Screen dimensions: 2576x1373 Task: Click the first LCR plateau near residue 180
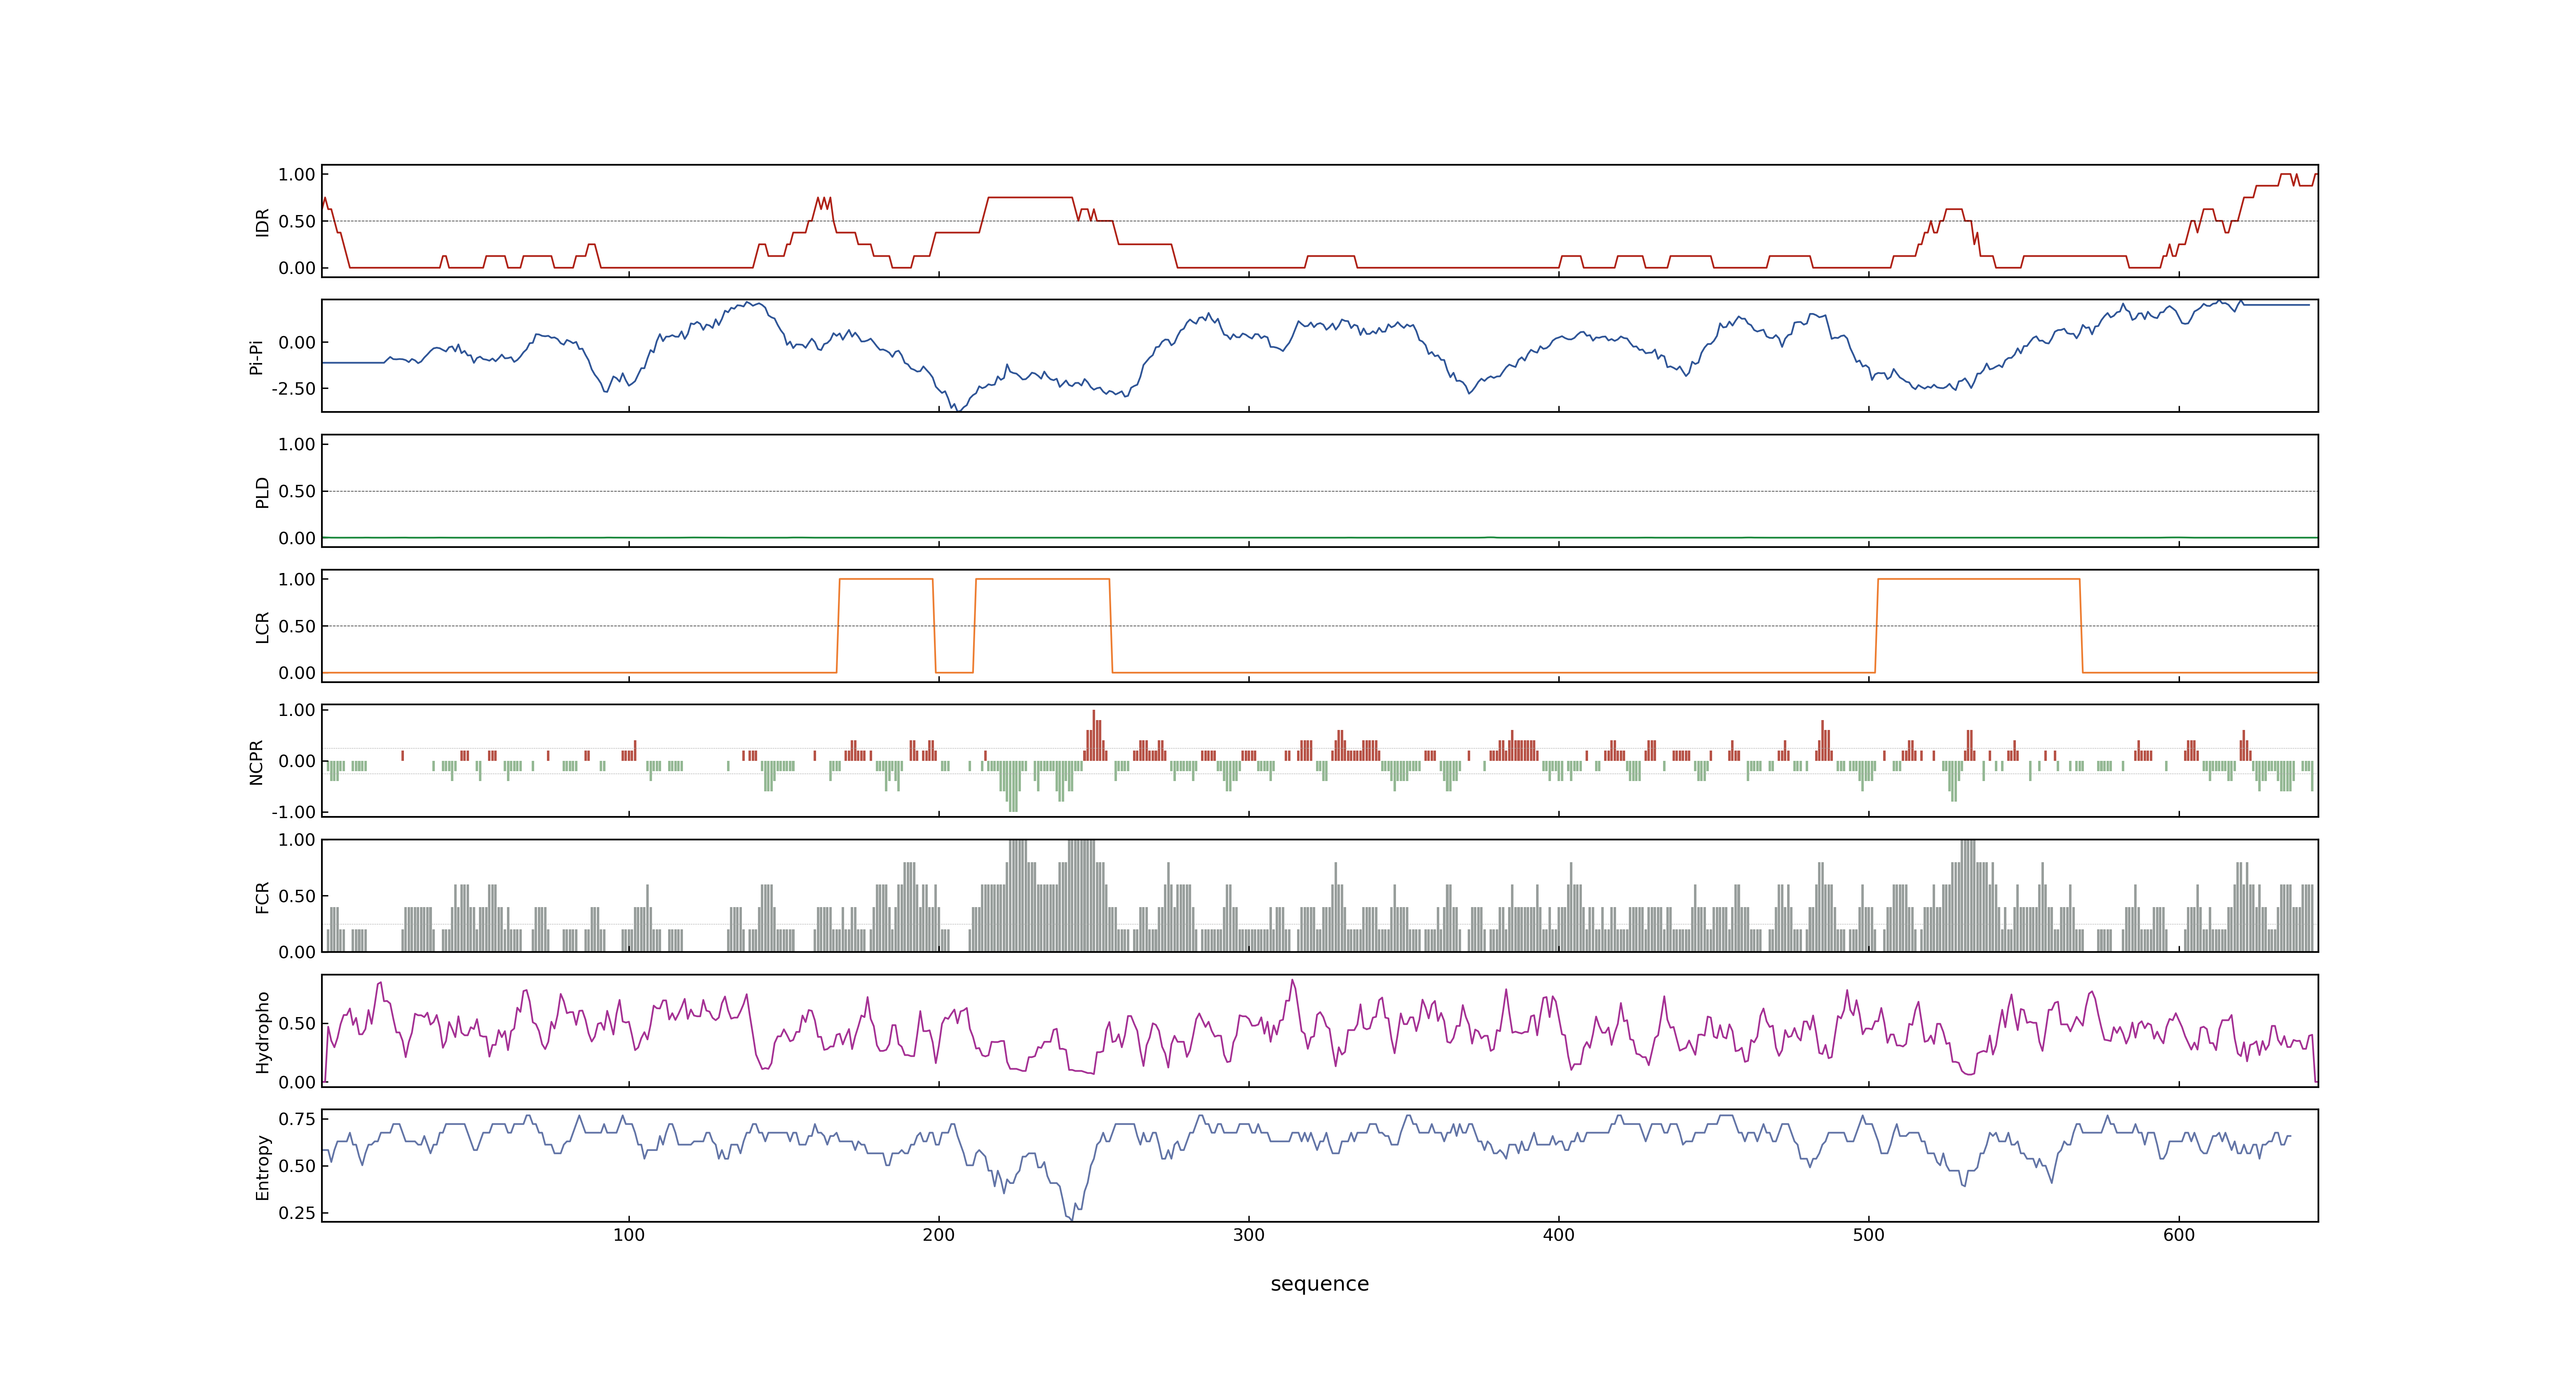coord(886,579)
